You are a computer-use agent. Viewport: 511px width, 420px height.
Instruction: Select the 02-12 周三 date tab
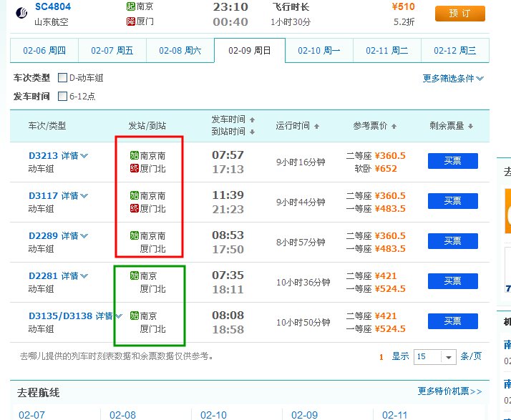tap(455, 50)
